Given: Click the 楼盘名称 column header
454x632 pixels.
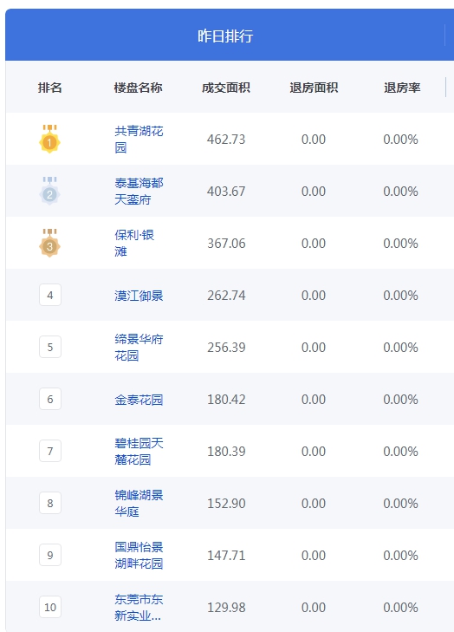Looking at the screenshot, I should pyautogui.click(x=138, y=88).
